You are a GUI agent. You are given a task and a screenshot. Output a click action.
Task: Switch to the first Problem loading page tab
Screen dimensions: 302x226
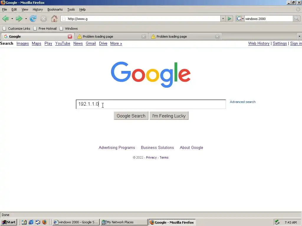(x=111, y=36)
